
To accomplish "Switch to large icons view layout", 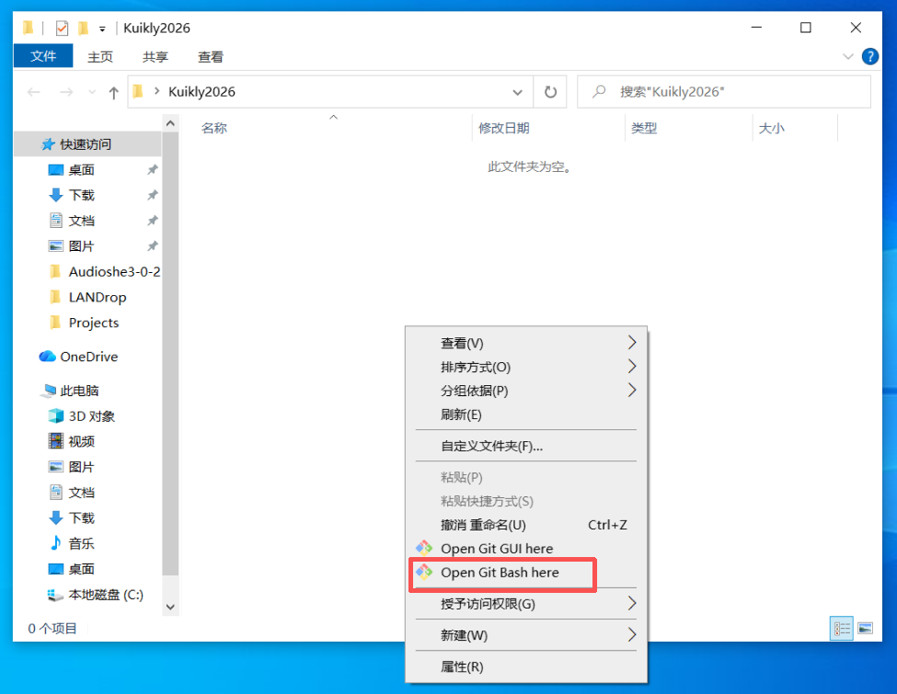I will (865, 628).
